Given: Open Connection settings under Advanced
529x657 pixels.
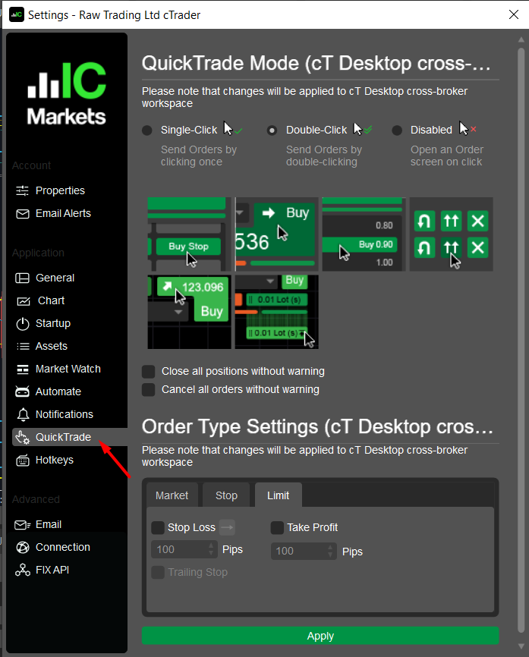Looking at the screenshot, I should click(62, 547).
